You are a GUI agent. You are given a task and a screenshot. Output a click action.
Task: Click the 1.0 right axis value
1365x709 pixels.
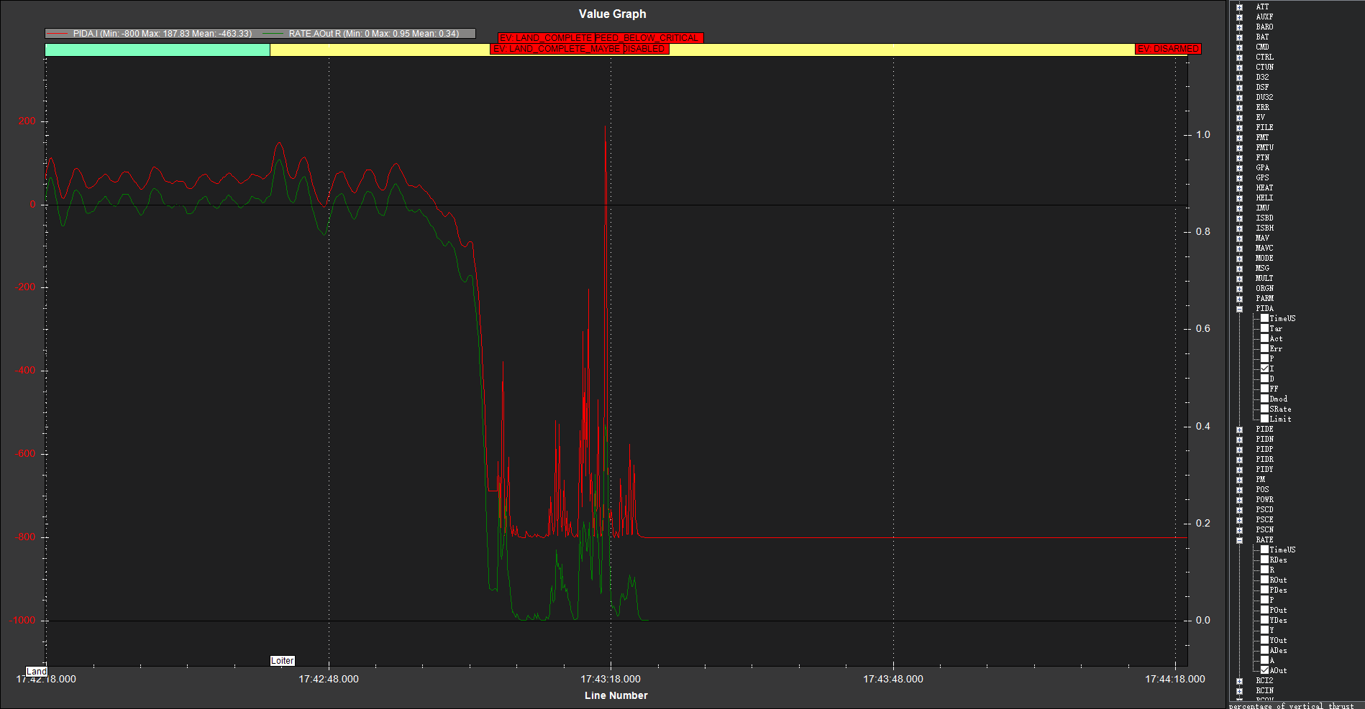coord(1203,134)
